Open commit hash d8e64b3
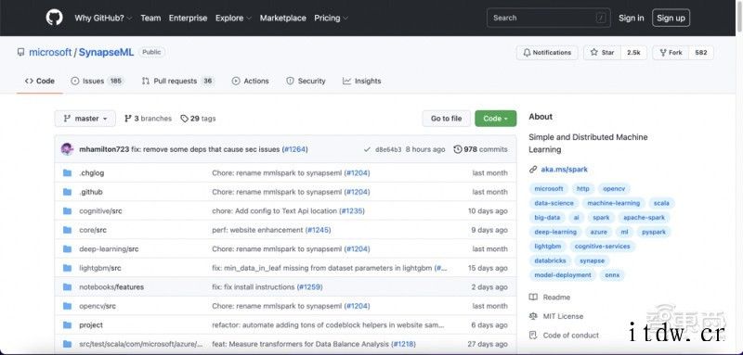Viewport: 743px width, 355px height. (388, 149)
